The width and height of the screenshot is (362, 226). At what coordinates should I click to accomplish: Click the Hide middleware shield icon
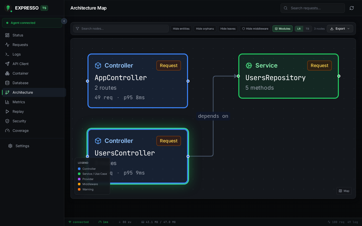pyautogui.click(x=243, y=29)
